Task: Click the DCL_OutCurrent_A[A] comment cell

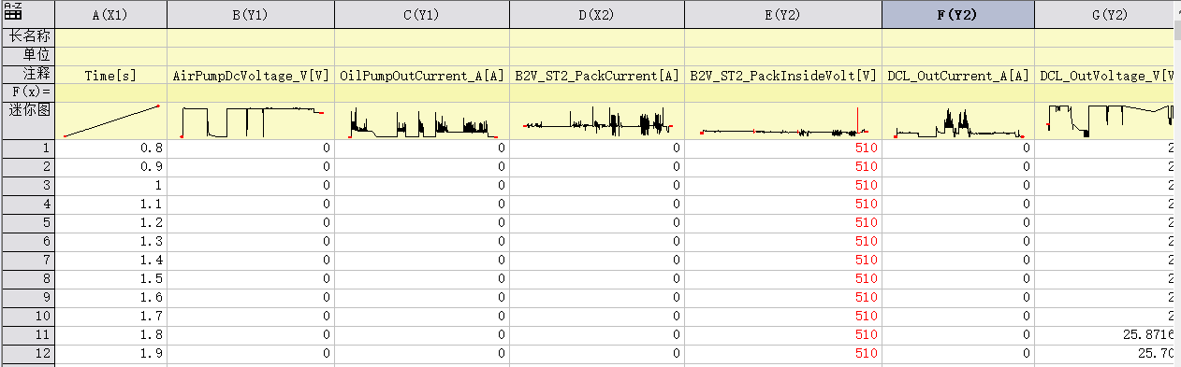Action: point(958,75)
